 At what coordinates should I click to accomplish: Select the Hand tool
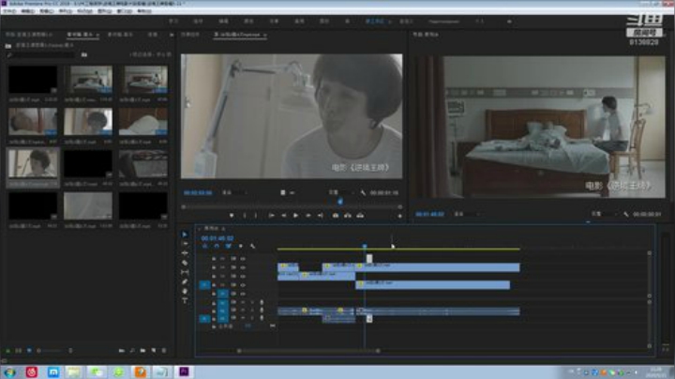click(185, 291)
